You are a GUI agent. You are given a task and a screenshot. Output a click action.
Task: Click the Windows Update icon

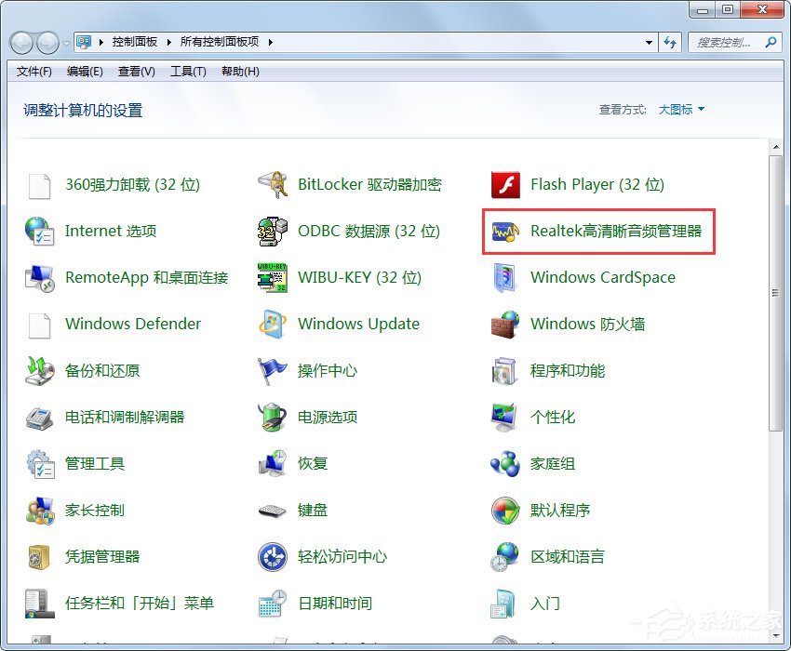273,325
